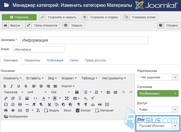Open the Русский (Россия) language dropdown

point(158,126)
